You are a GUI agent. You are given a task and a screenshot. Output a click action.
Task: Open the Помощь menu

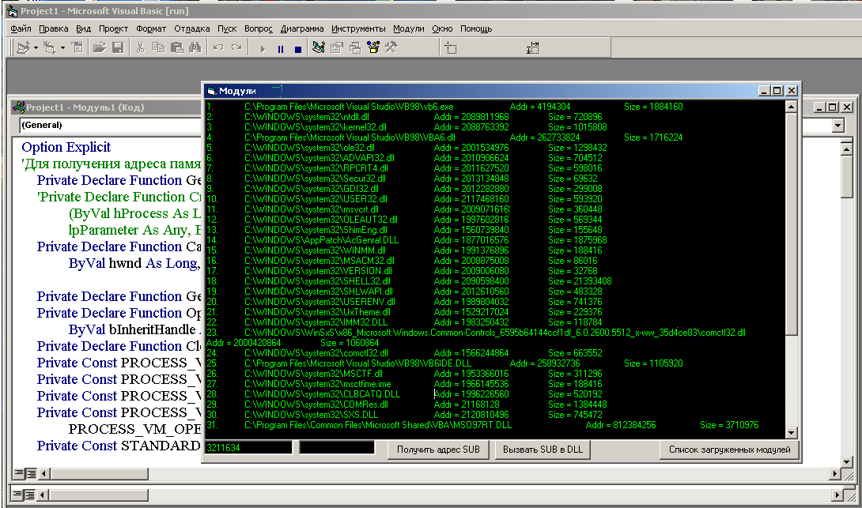(476, 28)
